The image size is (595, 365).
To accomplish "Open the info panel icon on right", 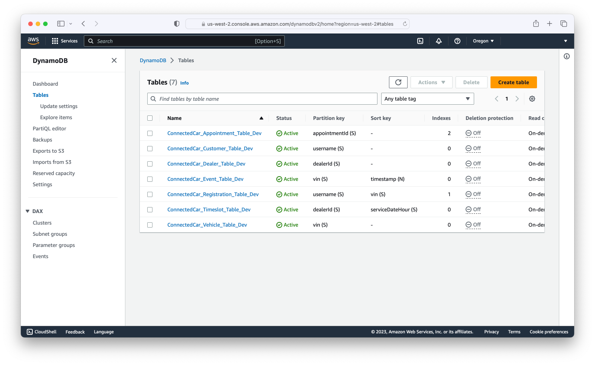I will coord(567,56).
